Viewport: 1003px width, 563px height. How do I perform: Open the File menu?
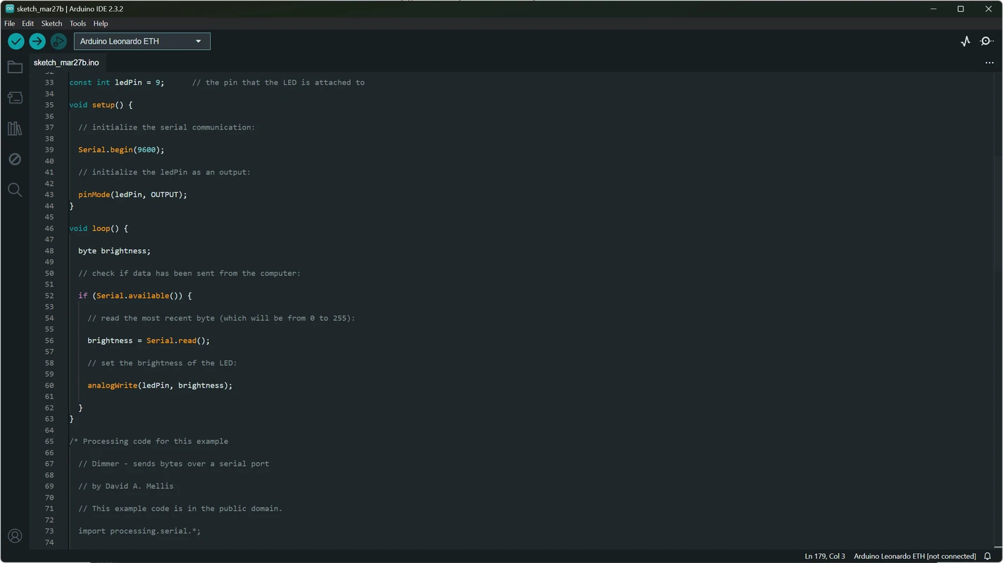click(x=10, y=23)
